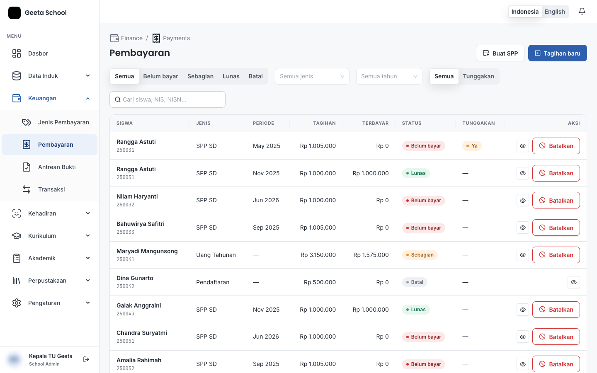
Task: Click the Buat SPP button
Action: point(500,53)
